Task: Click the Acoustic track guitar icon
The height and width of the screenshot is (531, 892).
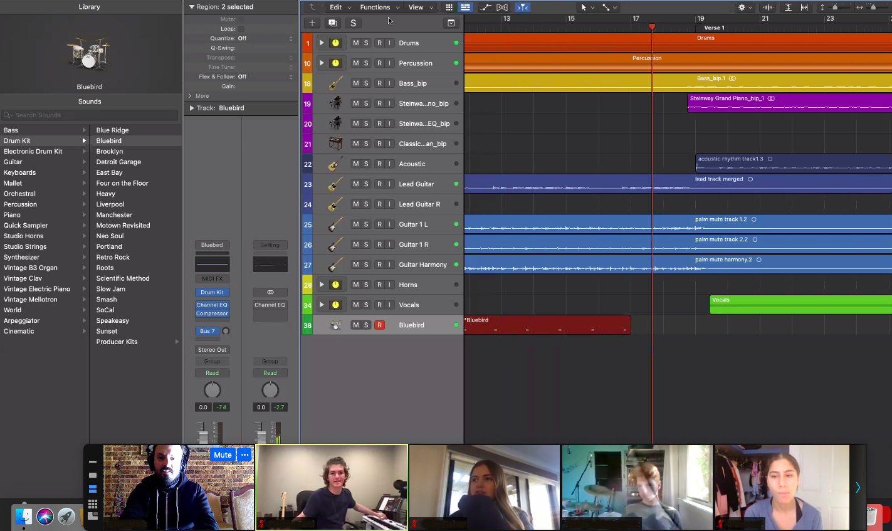Action: pyautogui.click(x=336, y=164)
